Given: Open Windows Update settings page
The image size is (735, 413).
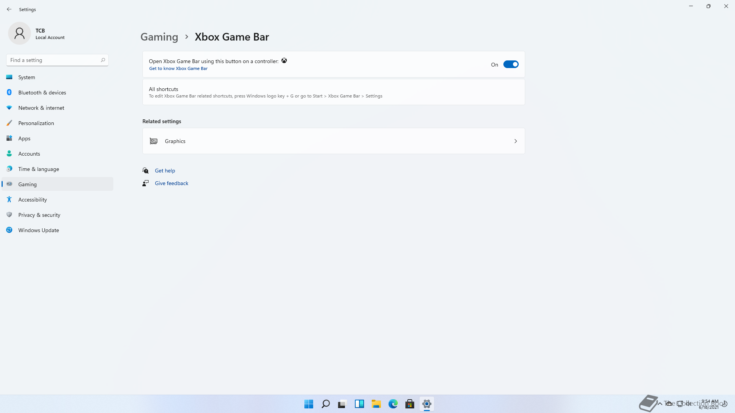Looking at the screenshot, I should tap(57, 230).
